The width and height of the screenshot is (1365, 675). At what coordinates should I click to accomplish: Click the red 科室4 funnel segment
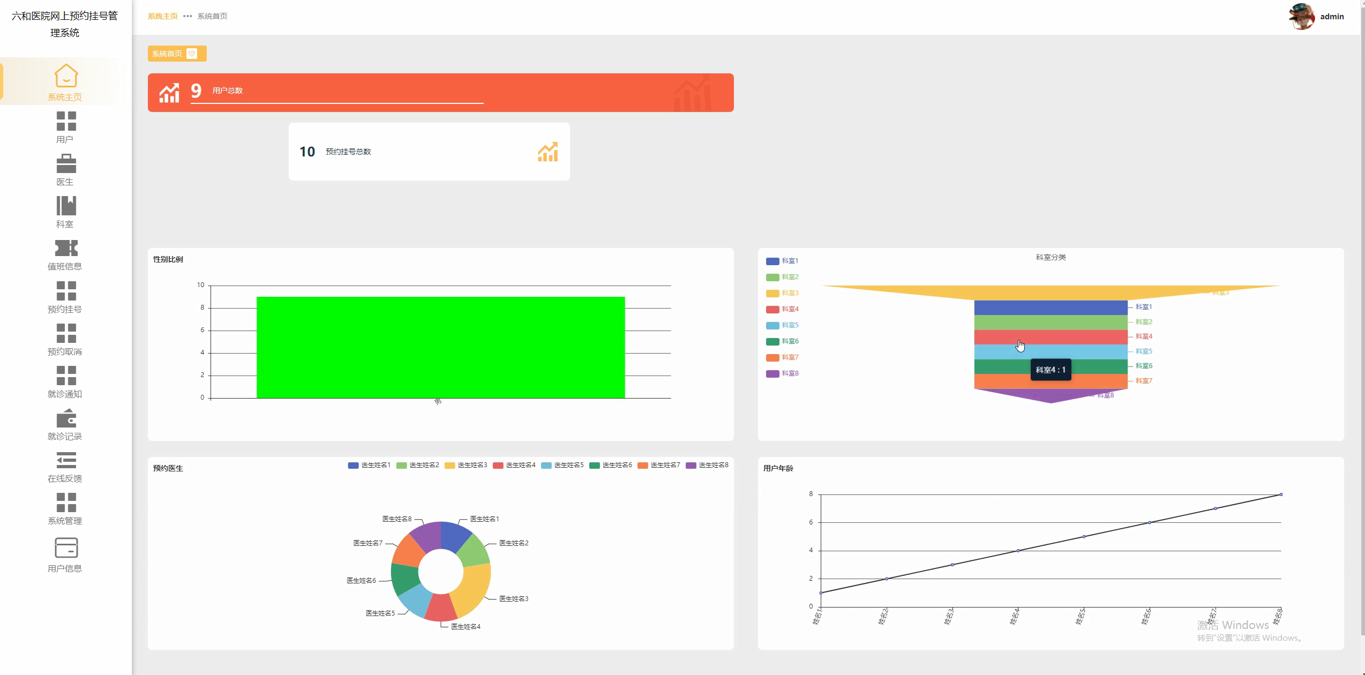1051,337
